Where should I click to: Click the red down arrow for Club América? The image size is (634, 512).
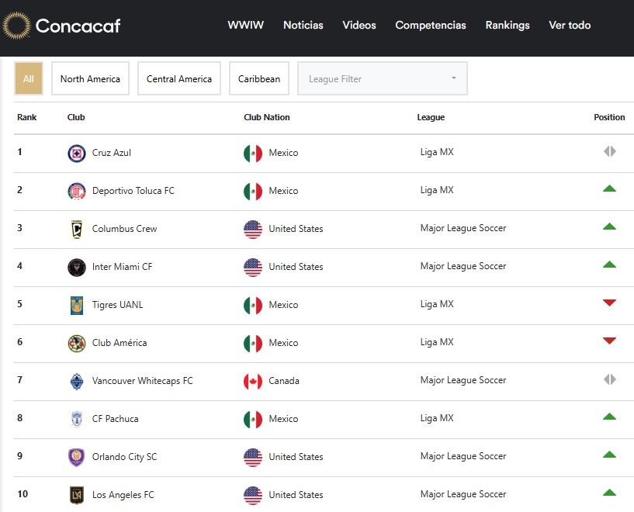609,341
